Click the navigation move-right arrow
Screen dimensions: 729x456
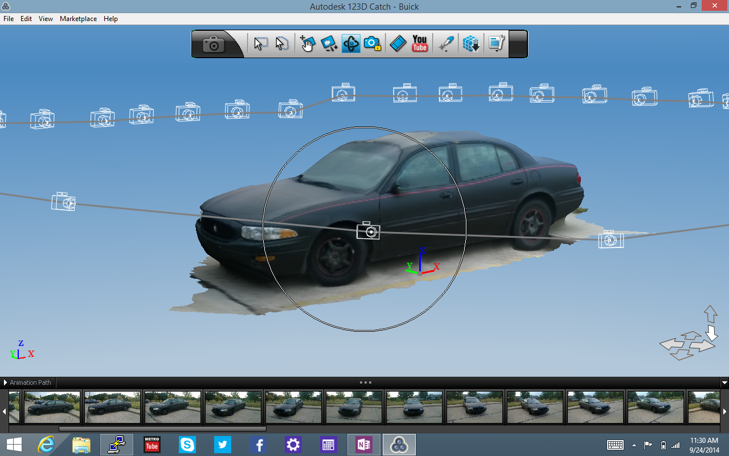[703, 345]
